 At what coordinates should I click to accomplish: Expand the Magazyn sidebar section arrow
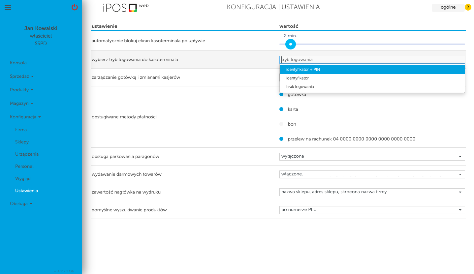[x=32, y=103]
